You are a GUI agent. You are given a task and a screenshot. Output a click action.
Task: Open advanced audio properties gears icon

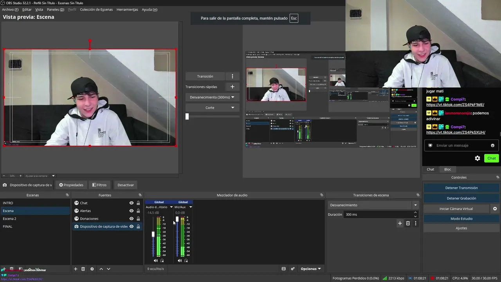[x=292, y=269]
